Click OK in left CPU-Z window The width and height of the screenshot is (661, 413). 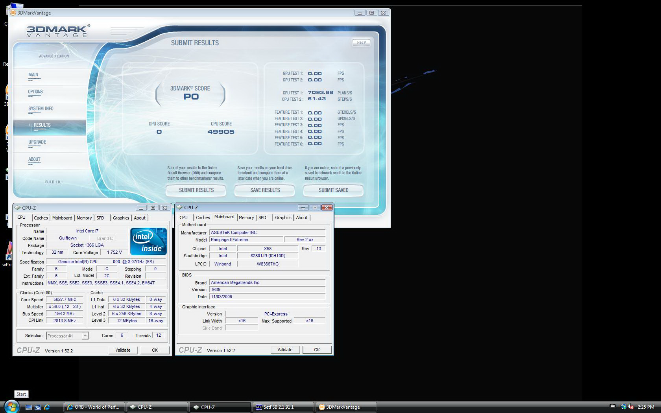(155, 350)
